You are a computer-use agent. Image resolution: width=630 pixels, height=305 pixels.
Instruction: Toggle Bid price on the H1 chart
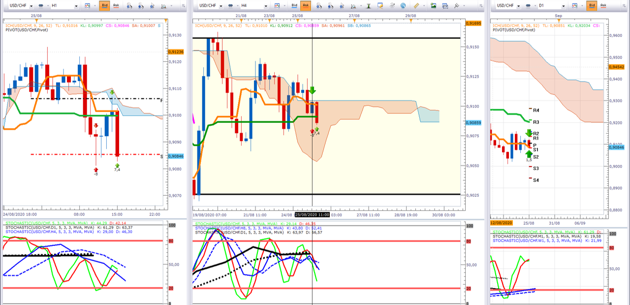104,5
